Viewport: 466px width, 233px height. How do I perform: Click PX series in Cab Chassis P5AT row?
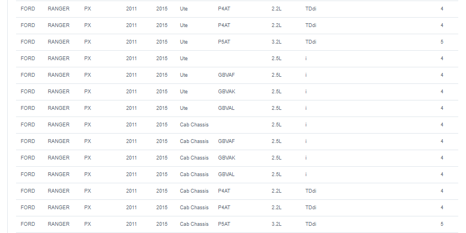[x=87, y=224]
